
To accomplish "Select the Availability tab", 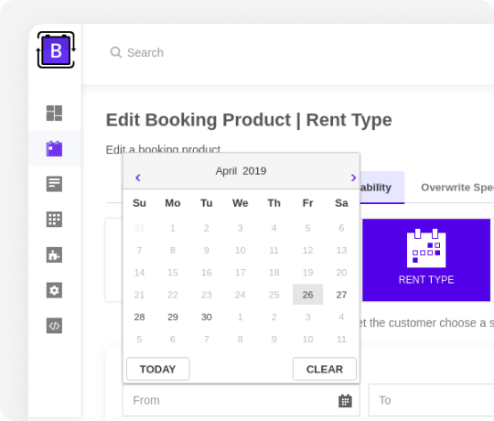I will 382,188.
